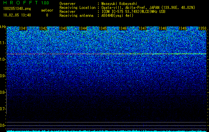
Task: Click the 0.6 frequency axis label
Action: coord(3,125)
